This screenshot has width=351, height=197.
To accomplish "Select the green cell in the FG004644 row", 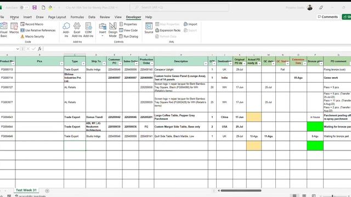I will [x=315, y=126].
